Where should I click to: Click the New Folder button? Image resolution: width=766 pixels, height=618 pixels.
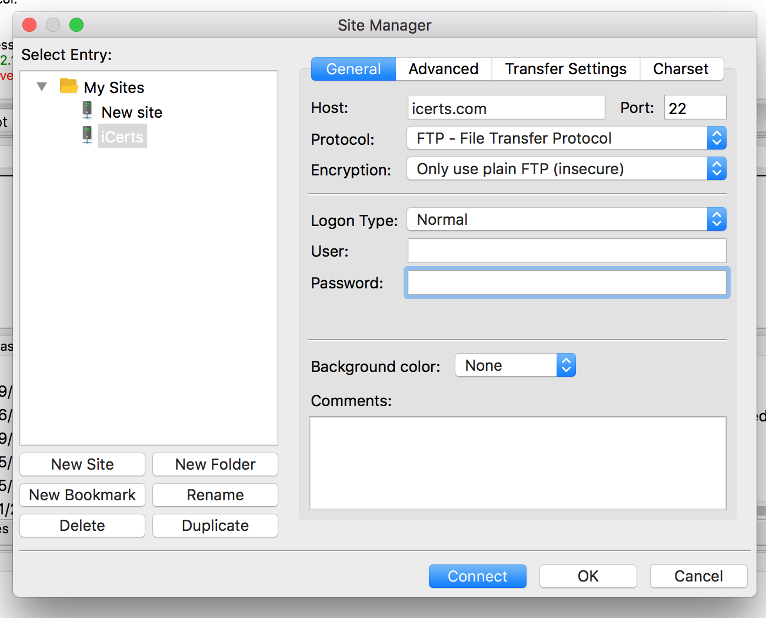215,464
